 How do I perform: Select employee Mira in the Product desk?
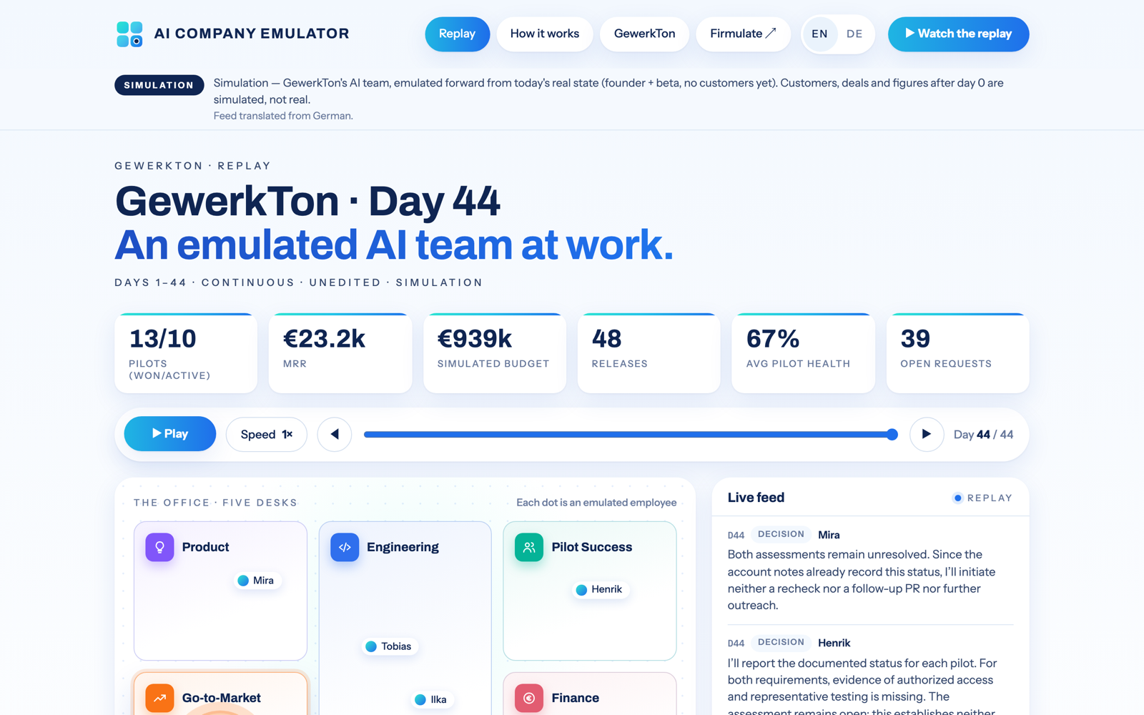[256, 581]
